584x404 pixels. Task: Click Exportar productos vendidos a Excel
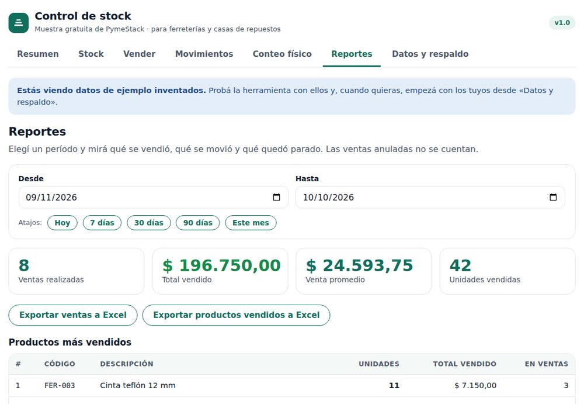click(236, 315)
